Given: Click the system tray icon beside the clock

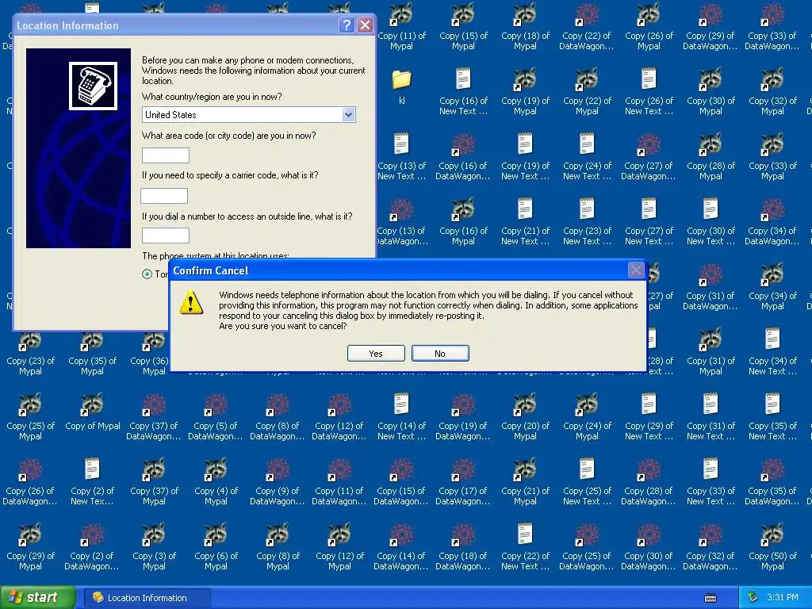Looking at the screenshot, I should point(753,598).
